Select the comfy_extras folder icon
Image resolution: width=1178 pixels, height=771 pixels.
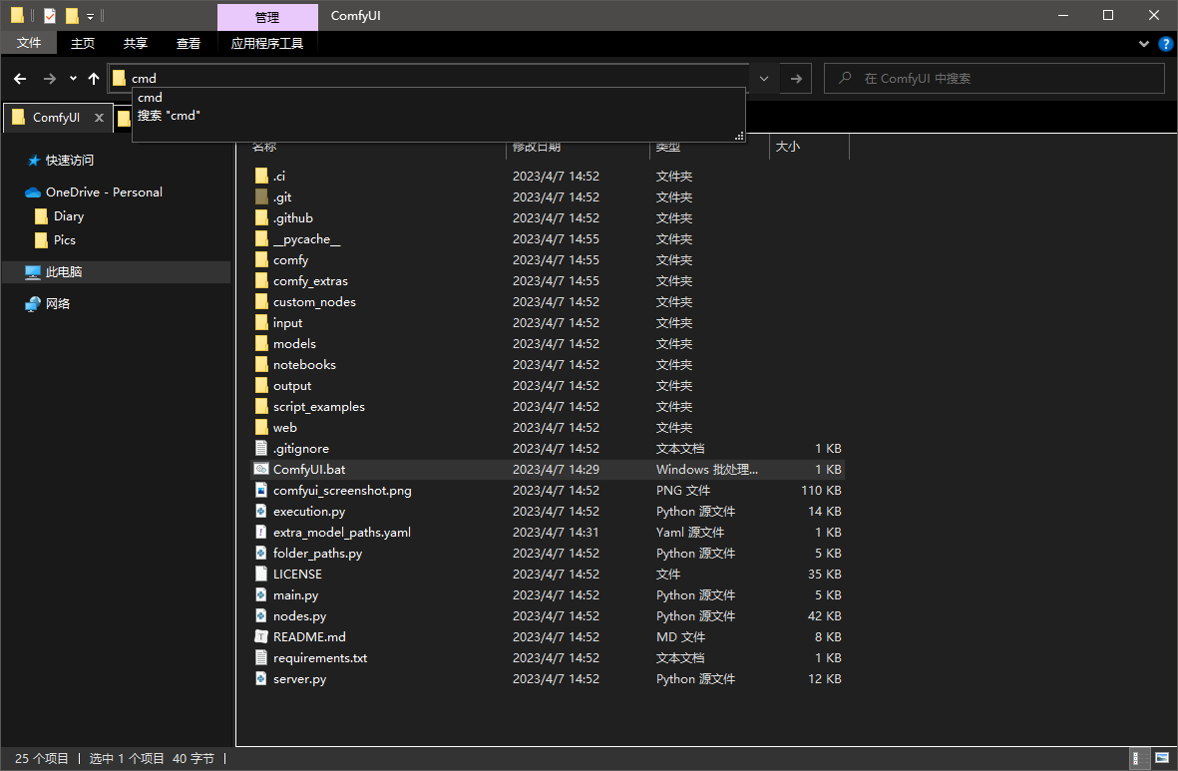260,281
